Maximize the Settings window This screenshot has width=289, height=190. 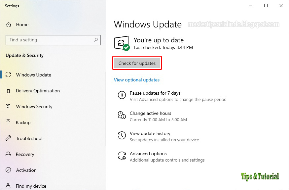point(266,6)
